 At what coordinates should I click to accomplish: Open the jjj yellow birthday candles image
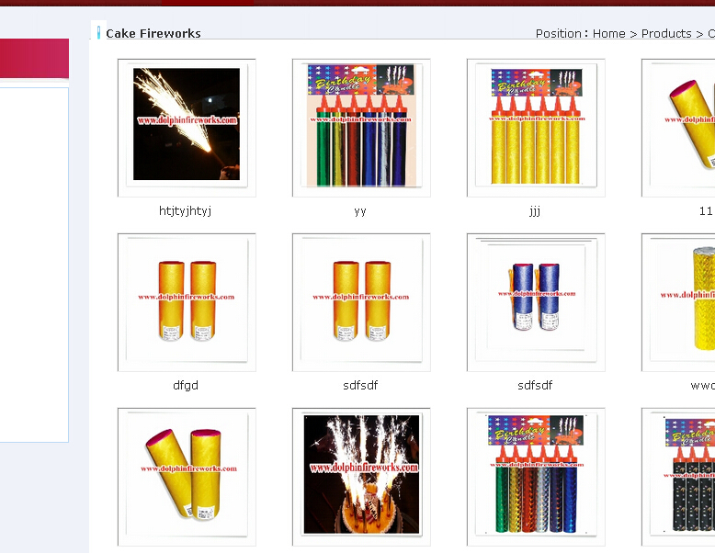tap(536, 128)
